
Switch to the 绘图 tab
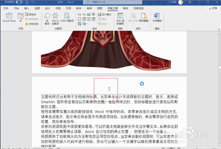click(x=37, y=8)
